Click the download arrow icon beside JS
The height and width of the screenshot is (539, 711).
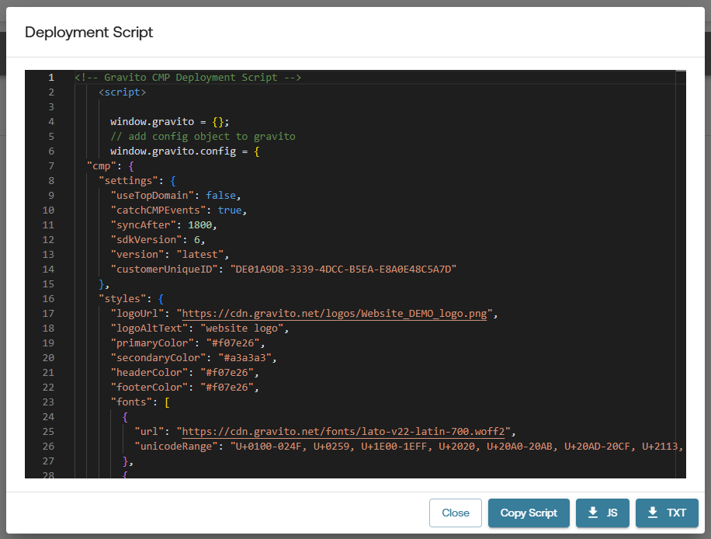click(x=593, y=513)
